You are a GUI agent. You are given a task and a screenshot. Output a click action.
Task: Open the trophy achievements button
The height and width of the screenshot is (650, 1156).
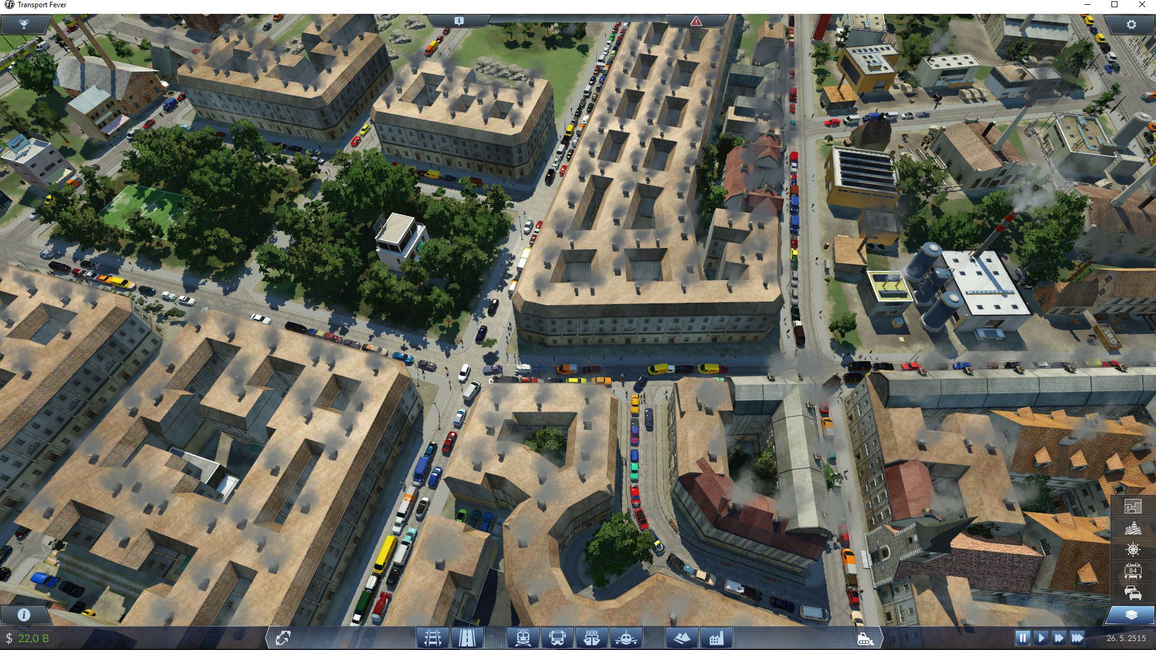tap(25, 24)
